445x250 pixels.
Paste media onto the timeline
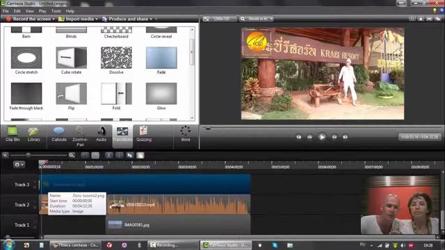click(140, 156)
